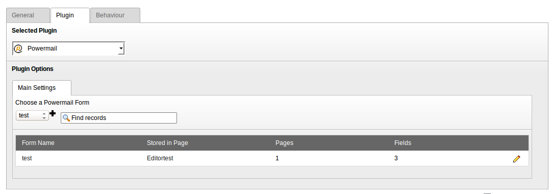Select the test row in forms table

pyautogui.click(x=272, y=158)
